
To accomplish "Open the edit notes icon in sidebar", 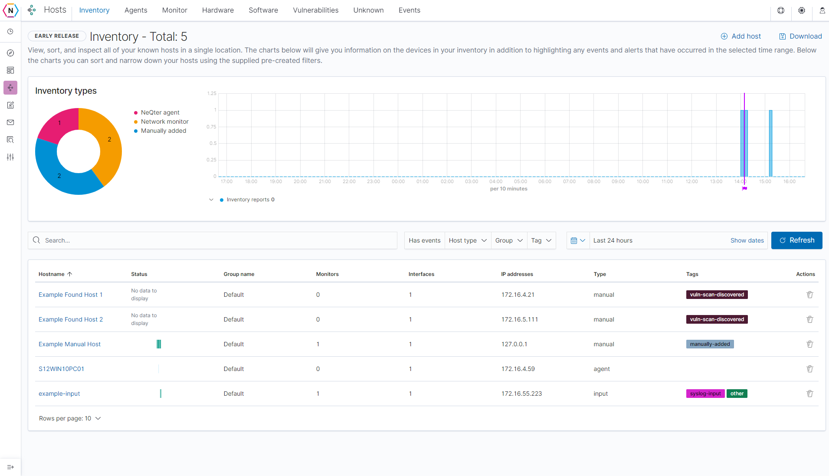I will [10, 105].
